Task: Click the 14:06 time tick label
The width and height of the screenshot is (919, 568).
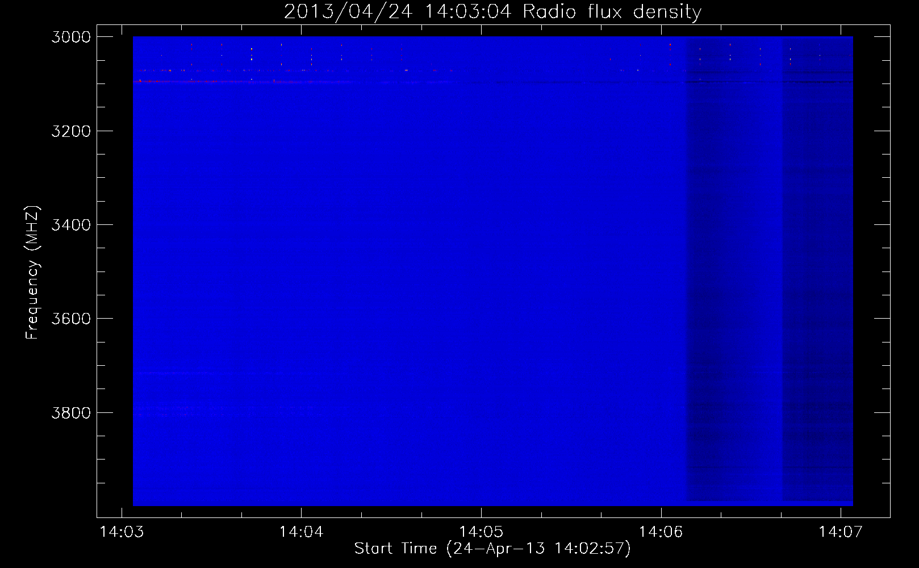Action: click(661, 532)
